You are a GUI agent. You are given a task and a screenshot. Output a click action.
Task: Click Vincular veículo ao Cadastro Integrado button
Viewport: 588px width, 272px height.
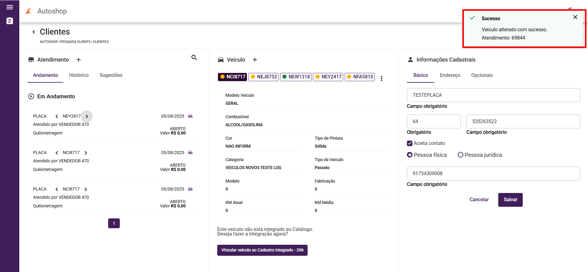[x=262, y=250]
